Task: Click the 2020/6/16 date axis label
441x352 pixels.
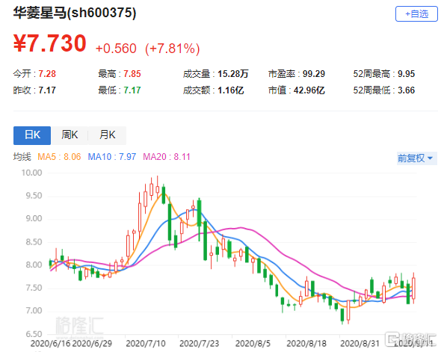Action: coord(50,344)
